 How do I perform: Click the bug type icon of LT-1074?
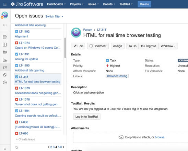pos(16,43)
